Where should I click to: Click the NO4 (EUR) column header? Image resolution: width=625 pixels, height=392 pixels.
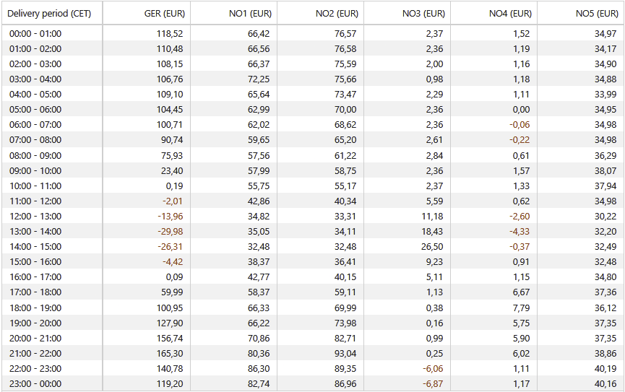point(494,13)
